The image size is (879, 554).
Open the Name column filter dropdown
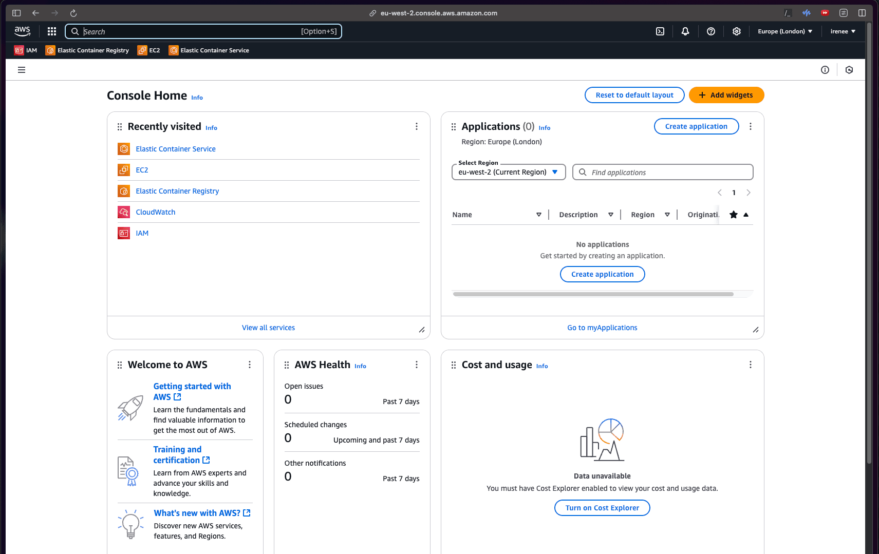coord(538,215)
